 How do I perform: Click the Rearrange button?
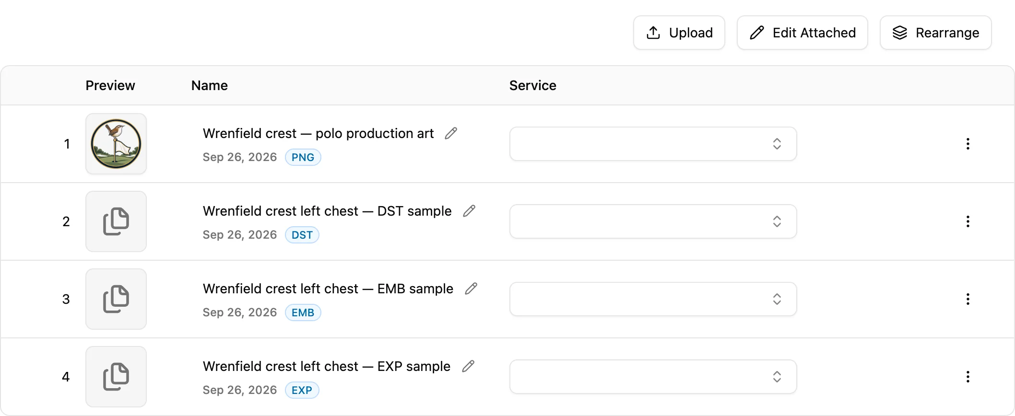coord(935,33)
